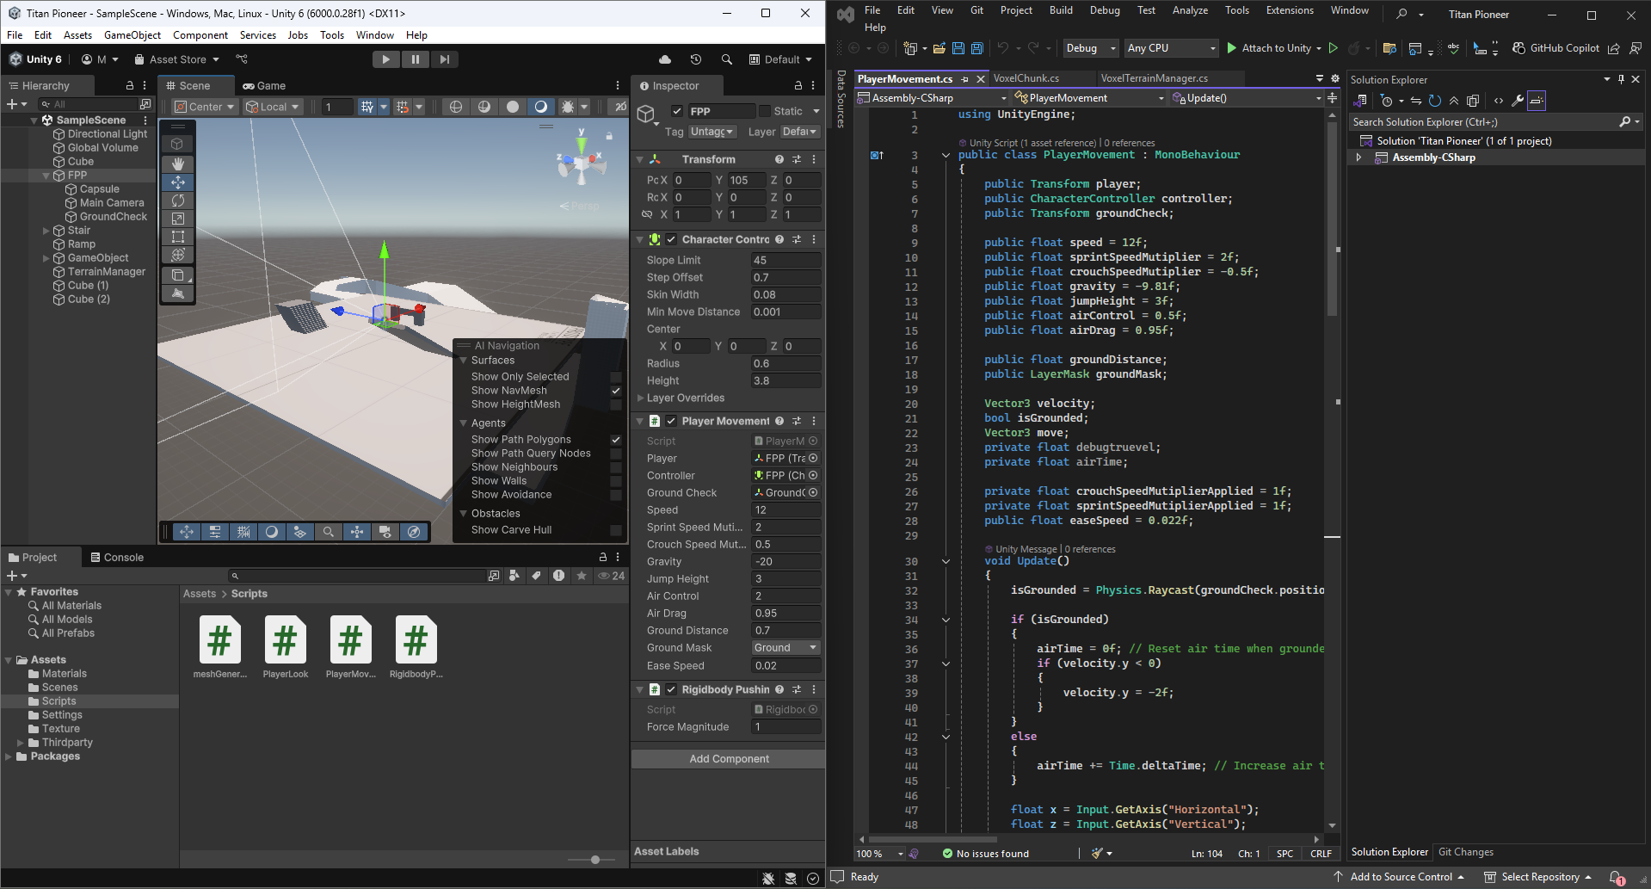Click the Unity global search icon

tap(727, 59)
